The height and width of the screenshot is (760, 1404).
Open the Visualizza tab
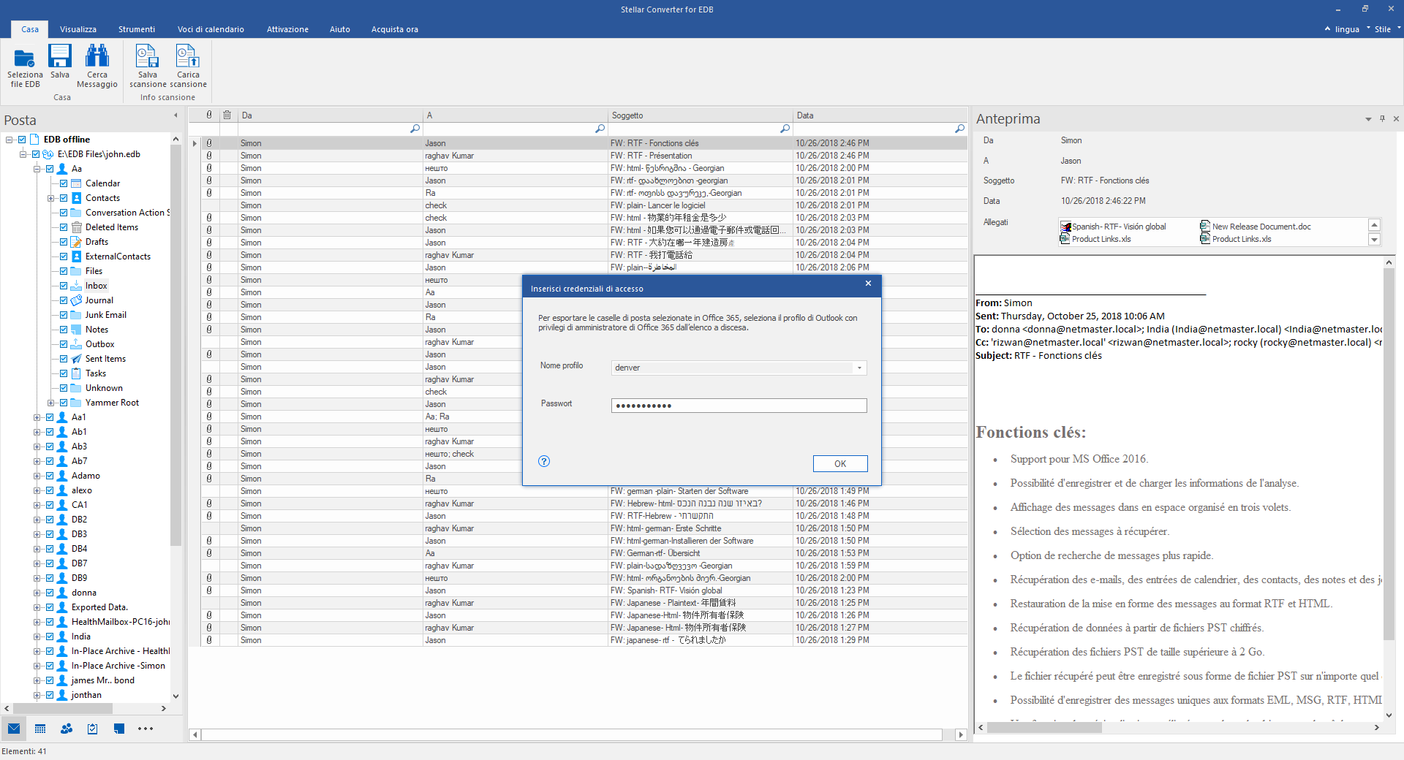78,29
